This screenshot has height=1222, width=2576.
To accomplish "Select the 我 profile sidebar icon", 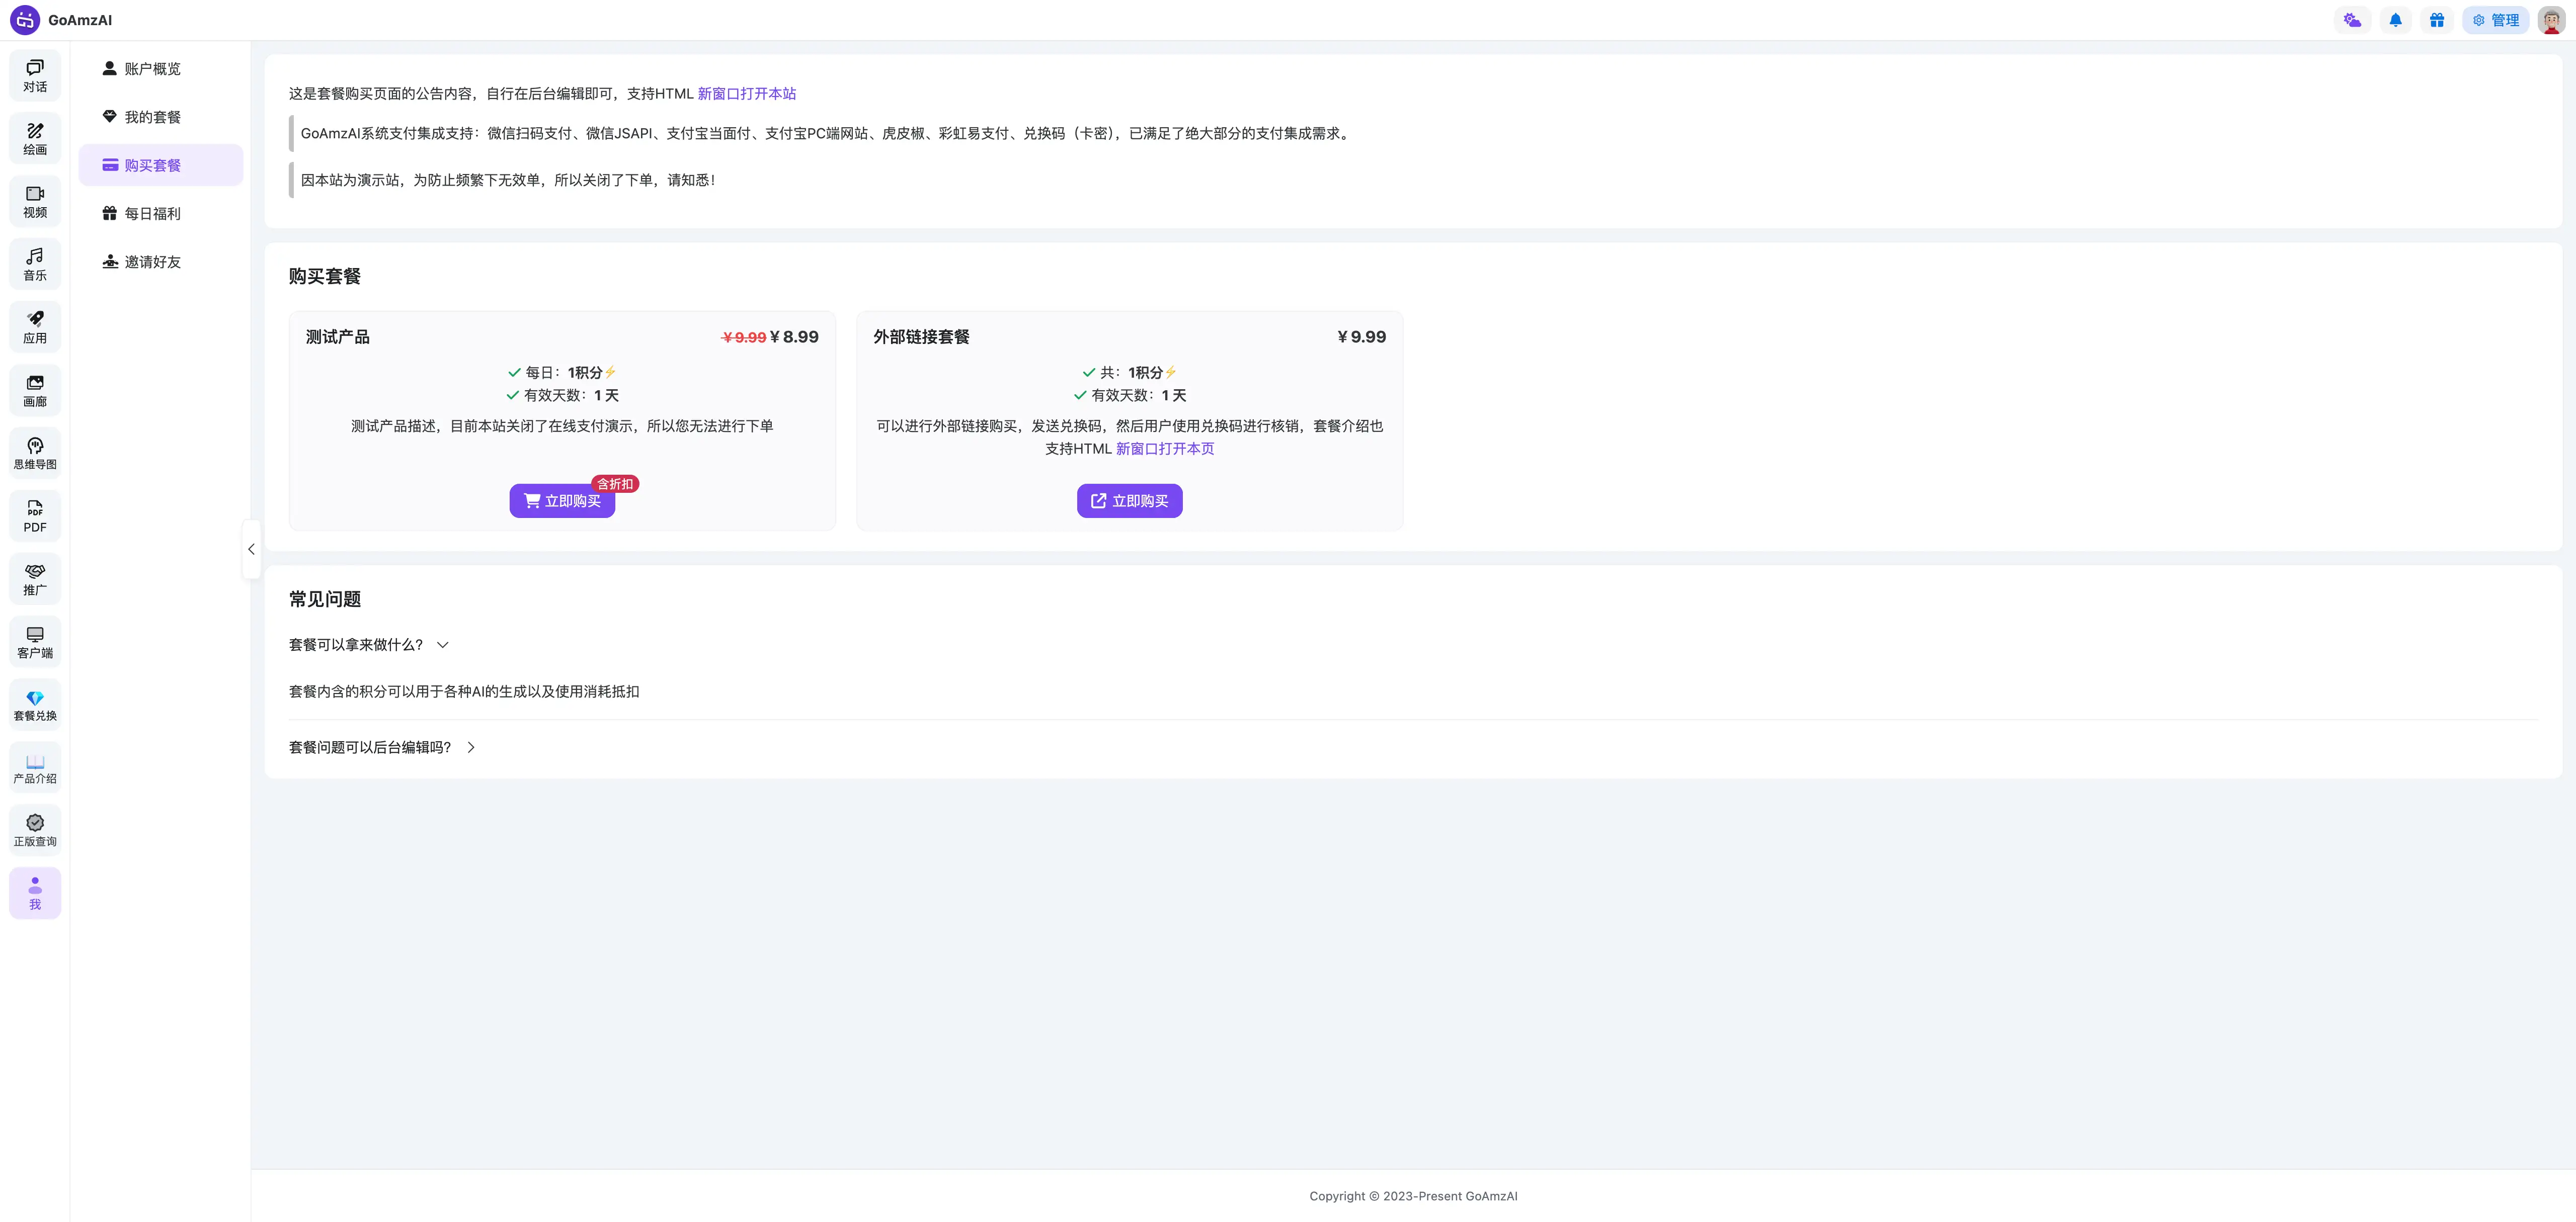I will point(35,893).
